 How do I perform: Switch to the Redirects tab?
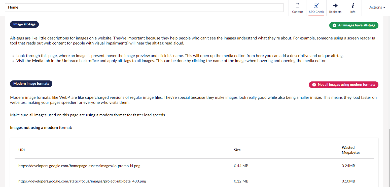point(335,8)
